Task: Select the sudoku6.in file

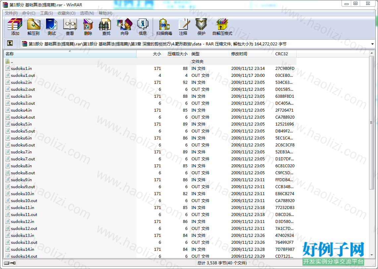Action: 21,138
